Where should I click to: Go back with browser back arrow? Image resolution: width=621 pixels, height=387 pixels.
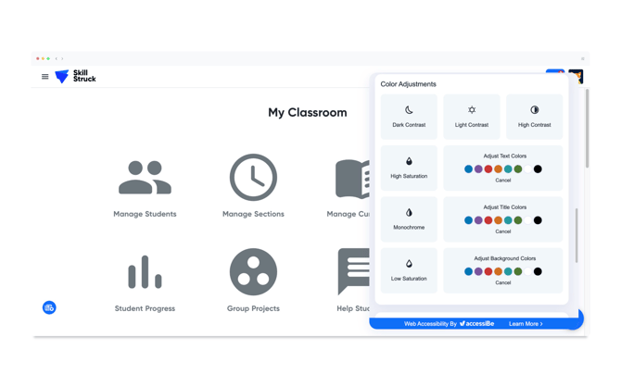57,58
